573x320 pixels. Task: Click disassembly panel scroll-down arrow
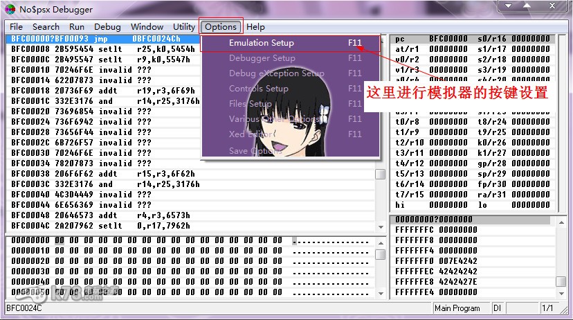380,227
